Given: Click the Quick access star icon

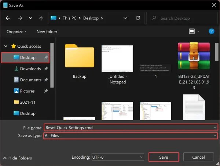Looking at the screenshot, I should click(14, 46).
